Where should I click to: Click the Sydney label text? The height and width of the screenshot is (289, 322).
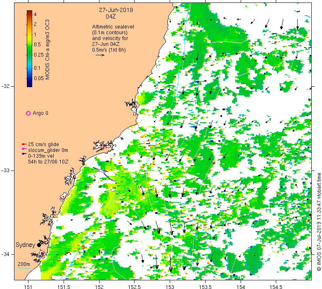tap(25, 245)
